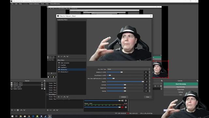This screenshot has width=209, height=118.
Task: Open source properties gear in Sources panel
Action: (18, 110)
